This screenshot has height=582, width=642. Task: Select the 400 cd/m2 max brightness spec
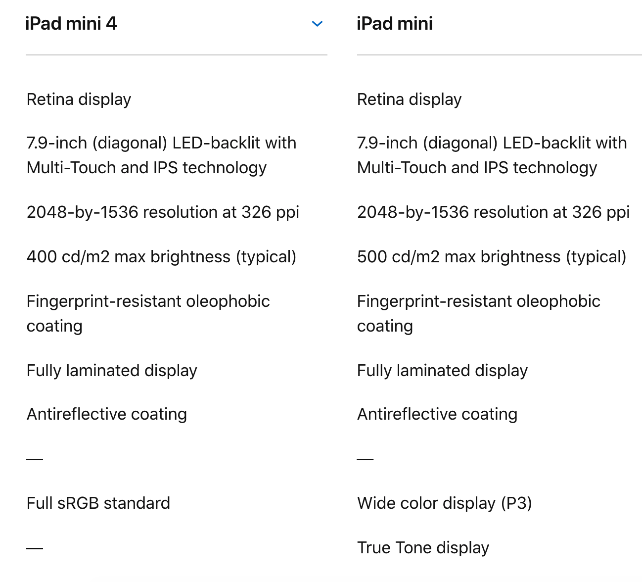tap(162, 257)
